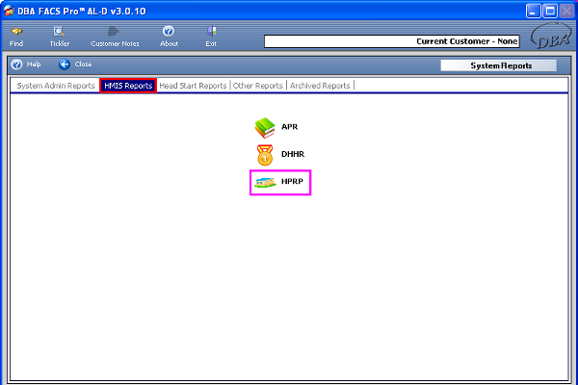Click the Find toolbar icon
The height and width of the screenshot is (385, 578).
click(16, 32)
